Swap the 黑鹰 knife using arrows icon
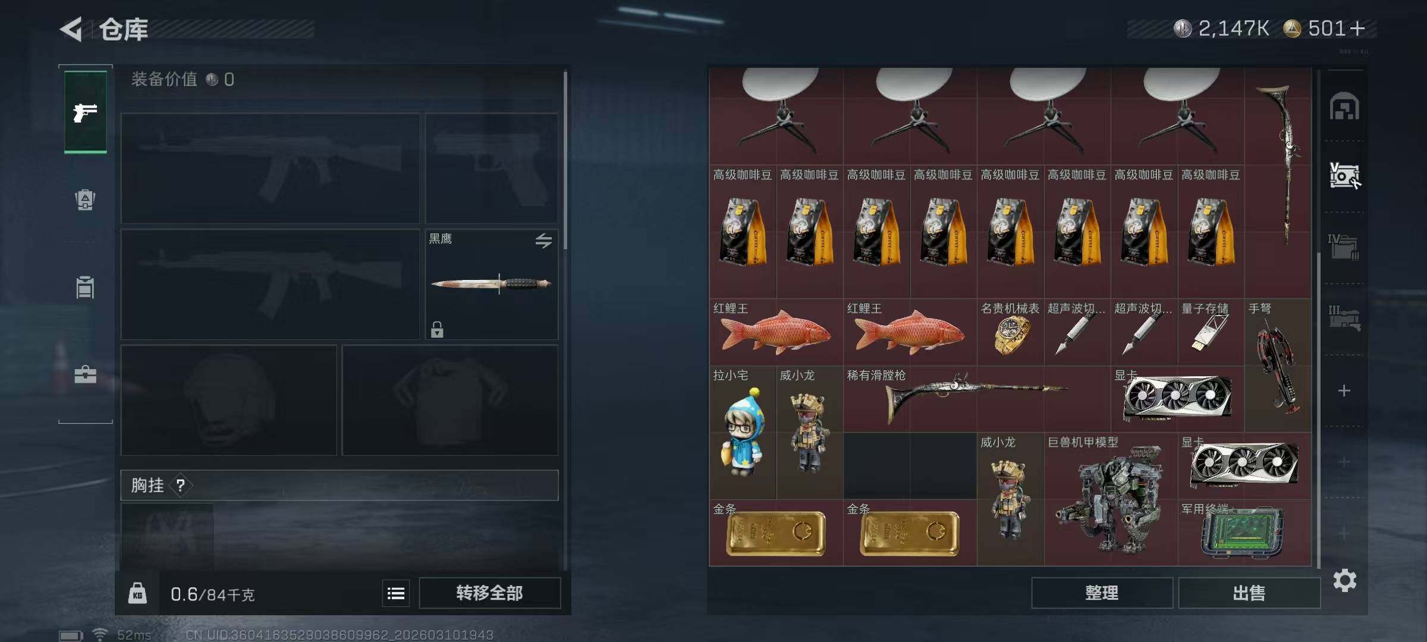 point(543,241)
